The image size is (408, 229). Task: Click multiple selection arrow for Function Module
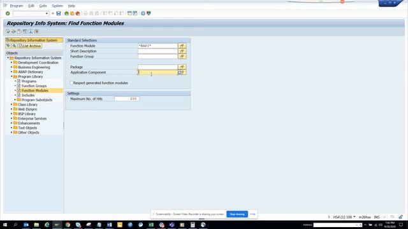point(182,46)
